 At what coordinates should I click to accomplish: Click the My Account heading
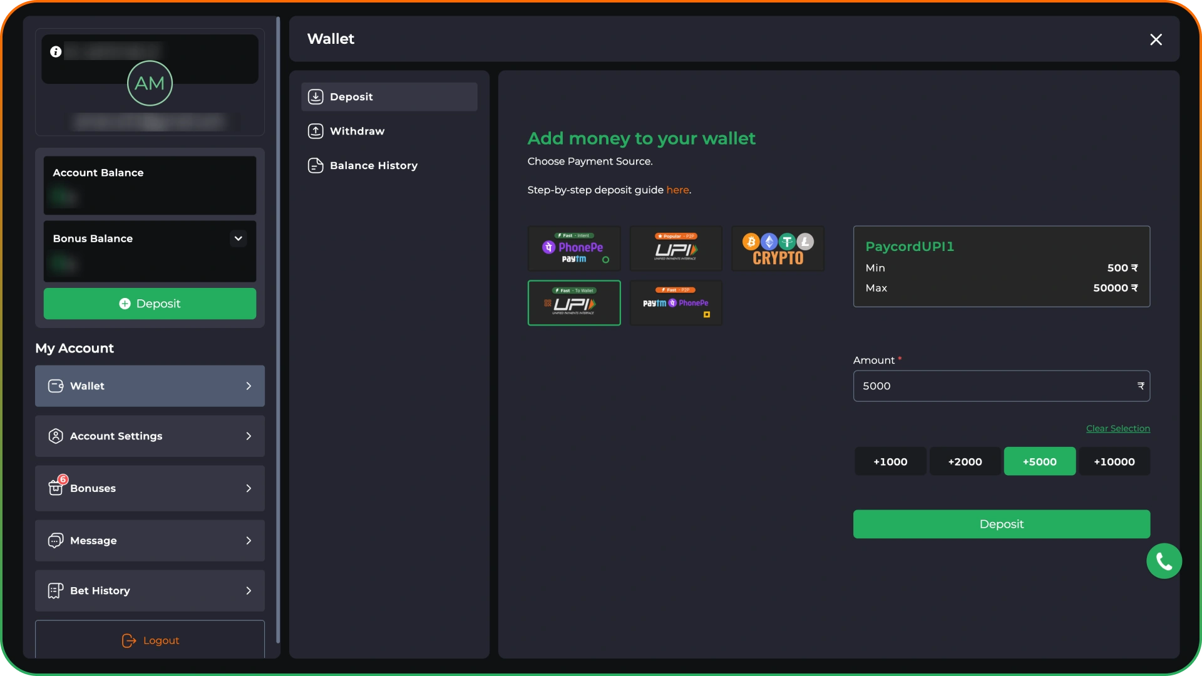(x=74, y=348)
